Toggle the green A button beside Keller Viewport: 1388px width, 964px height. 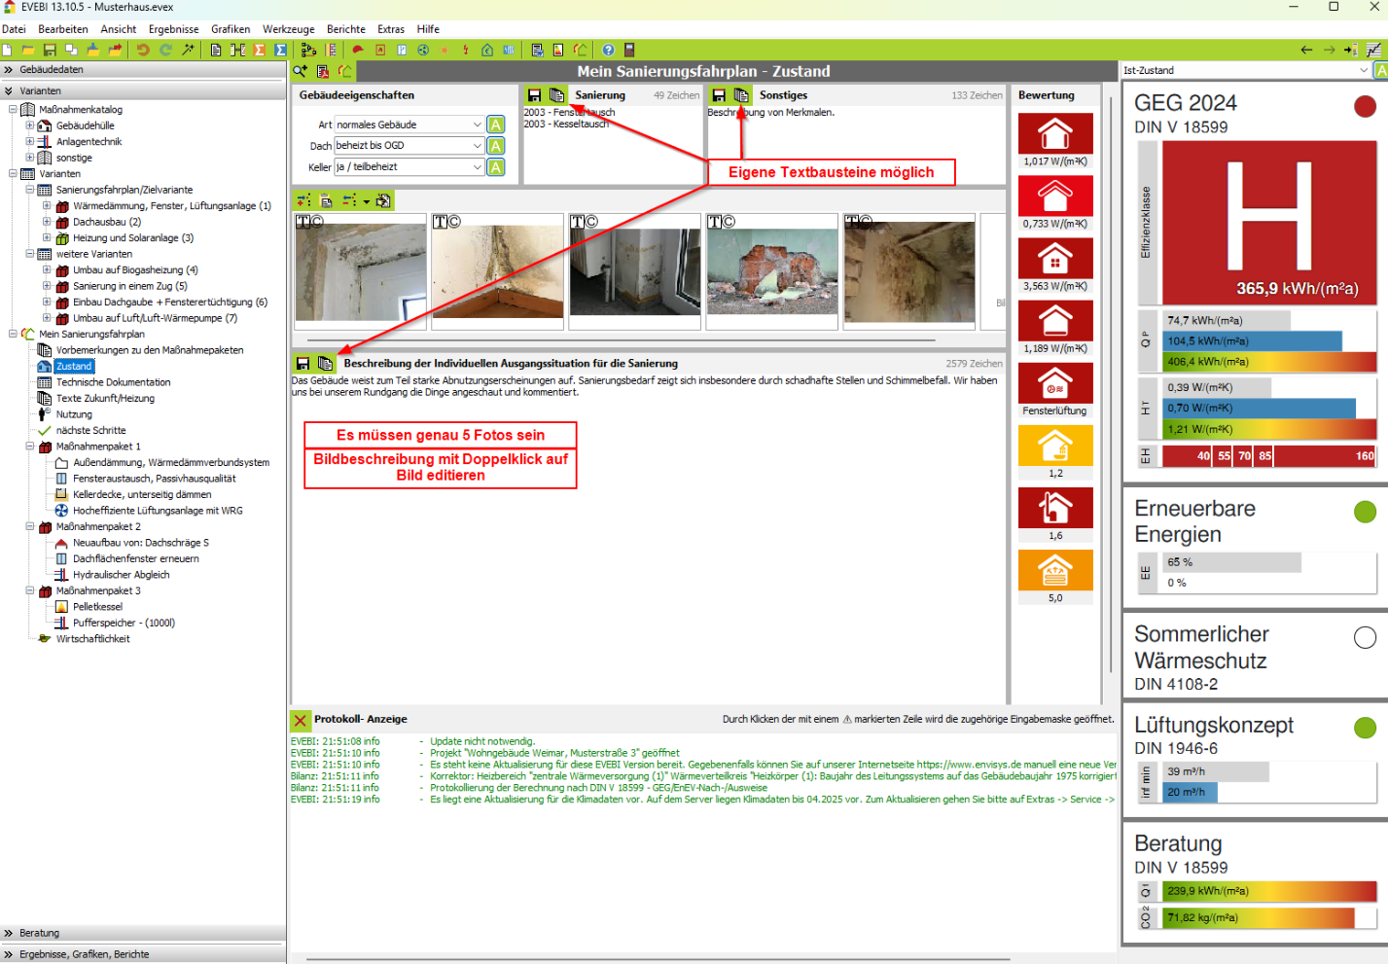click(x=496, y=167)
